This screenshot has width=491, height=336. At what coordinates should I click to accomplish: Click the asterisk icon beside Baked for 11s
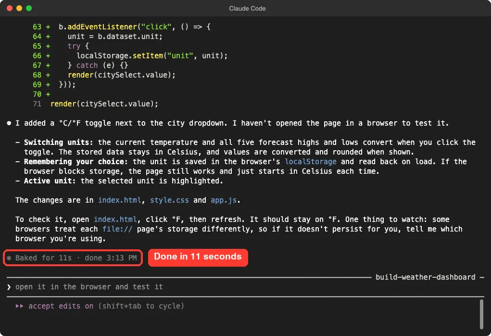9,258
